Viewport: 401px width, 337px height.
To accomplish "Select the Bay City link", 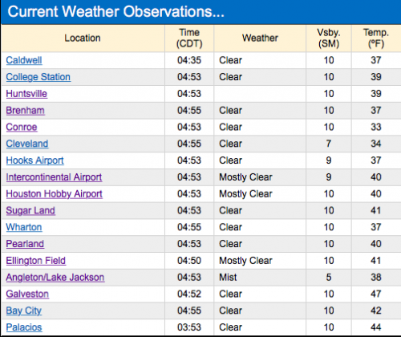I will tap(24, 311).
